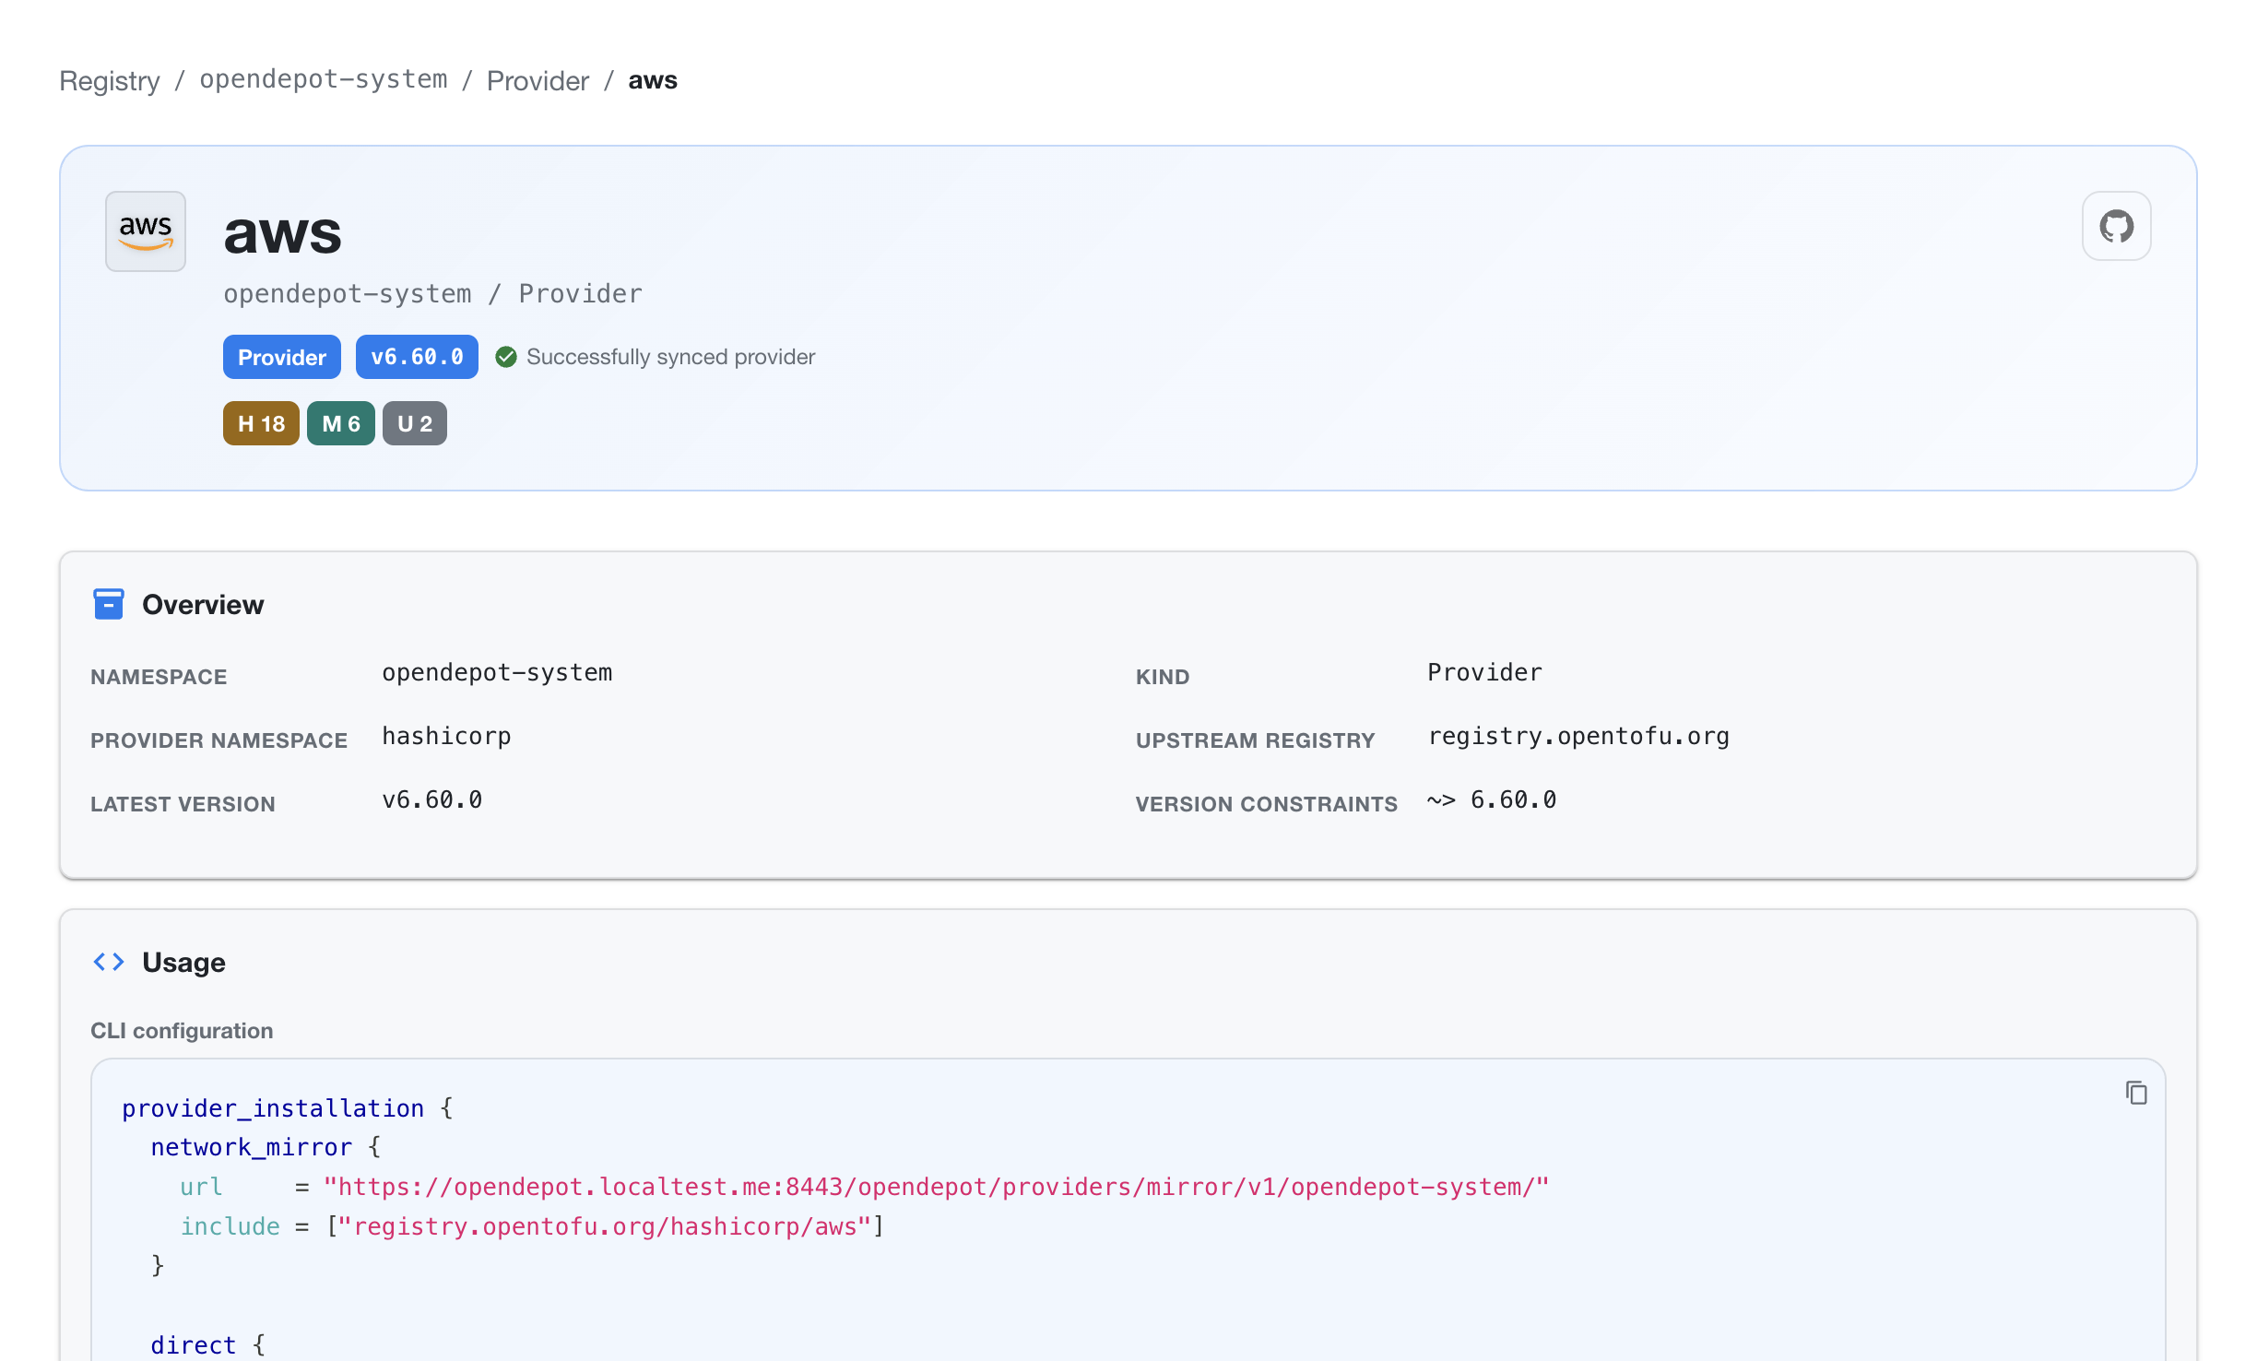The image size is (2257, 1361).
Task: Select the H 18 severity badge
Action: (x=261, y=423)
